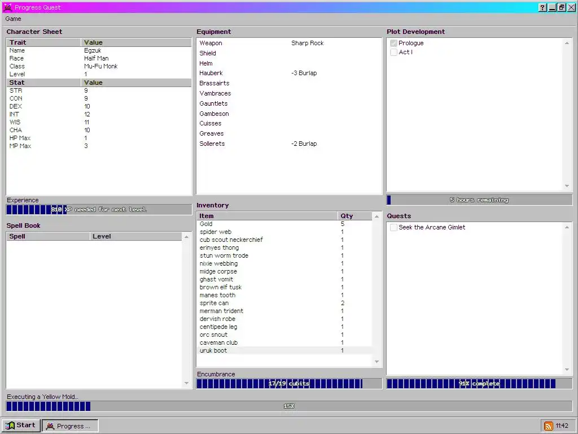Image resolution: width=578 pixels, height=434 pixels.
Task: Click the Sharp Rock weapon value
Action: (308, 43)
